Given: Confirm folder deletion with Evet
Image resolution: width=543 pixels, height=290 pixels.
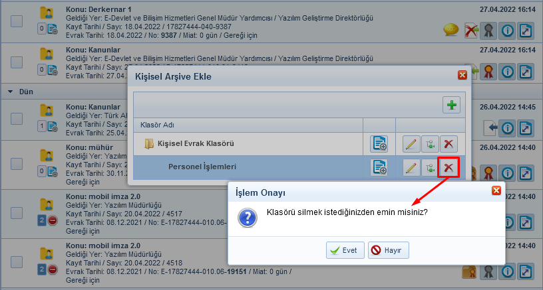Looking at the screenshot, I should tap(345, 250).
